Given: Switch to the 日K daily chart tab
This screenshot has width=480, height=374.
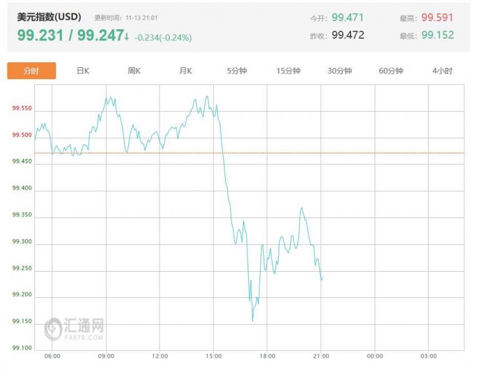Looking at the screenshot, I should (83, 71).
